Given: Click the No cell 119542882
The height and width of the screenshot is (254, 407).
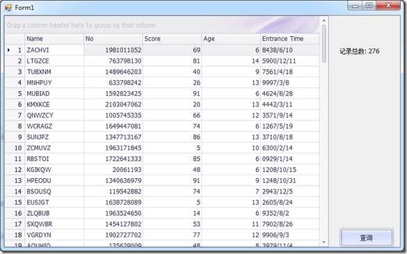Looking at the screenshot, I should click(113, 191).
